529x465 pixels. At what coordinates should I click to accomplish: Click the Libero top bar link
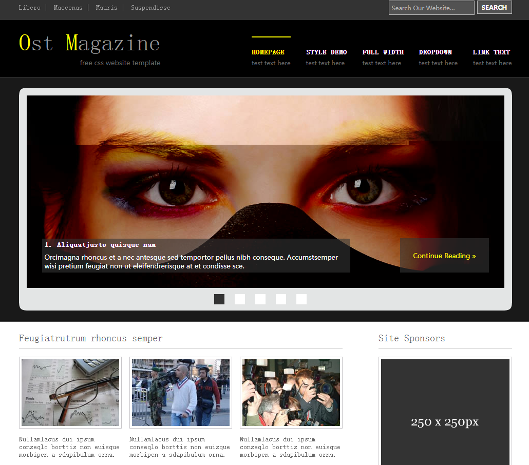coord(29,8)
